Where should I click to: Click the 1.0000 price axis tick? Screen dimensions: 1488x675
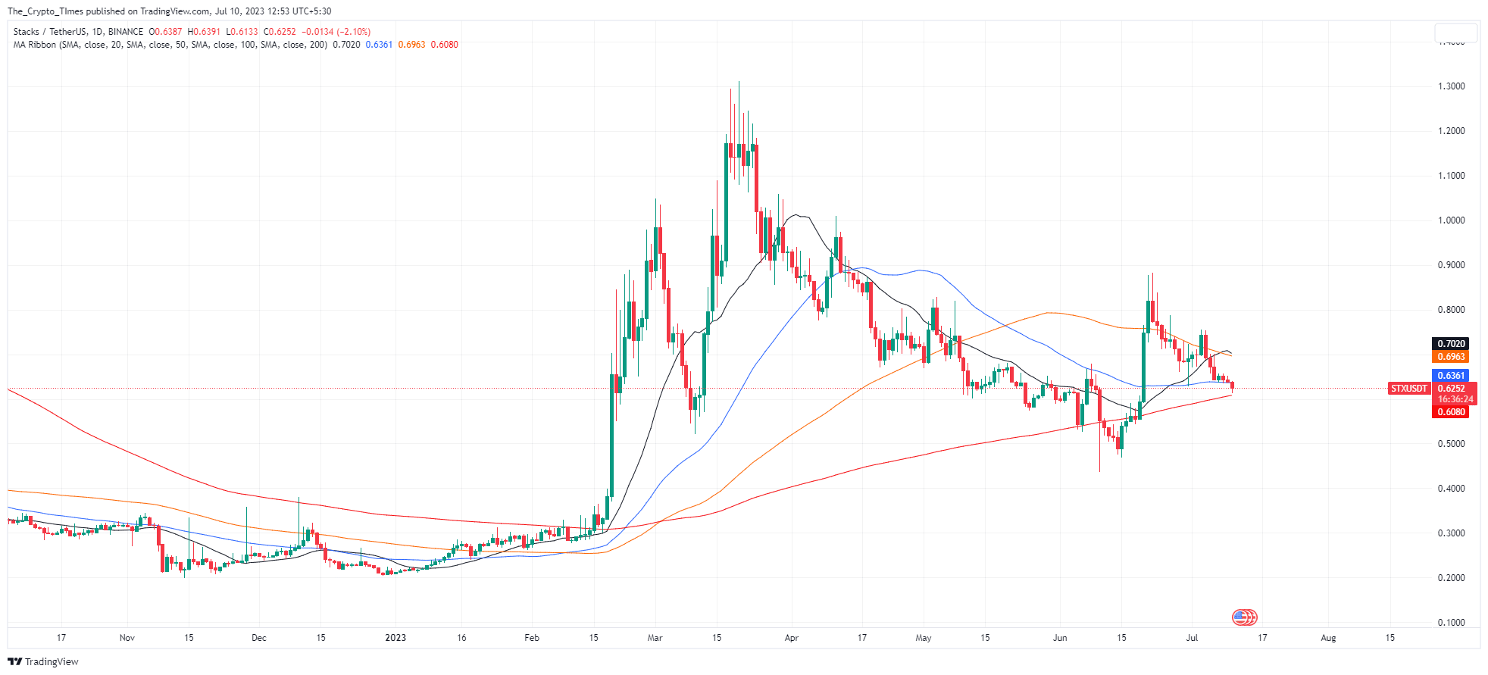(x=1452, y=220)
